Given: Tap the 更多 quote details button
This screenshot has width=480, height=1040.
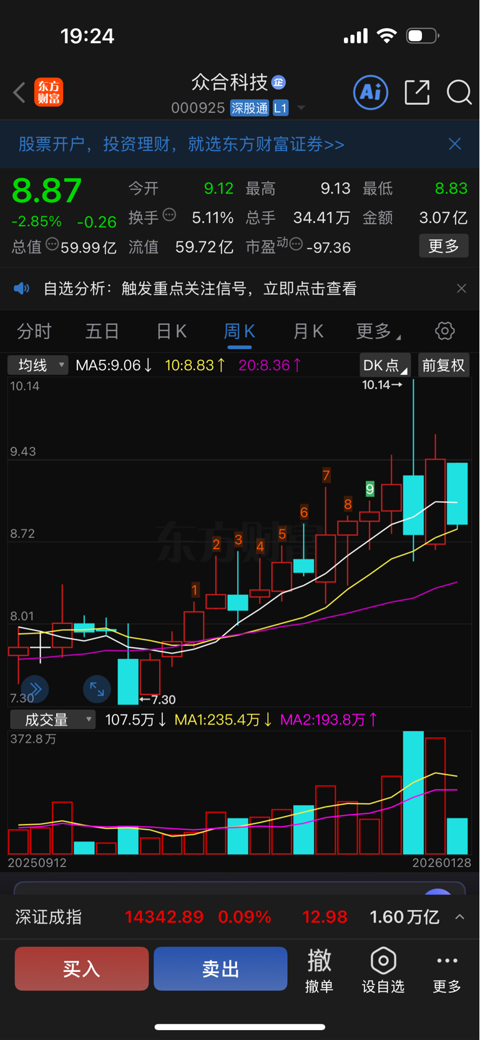Looking at the screenshot, I should click(x=444, y=246).
